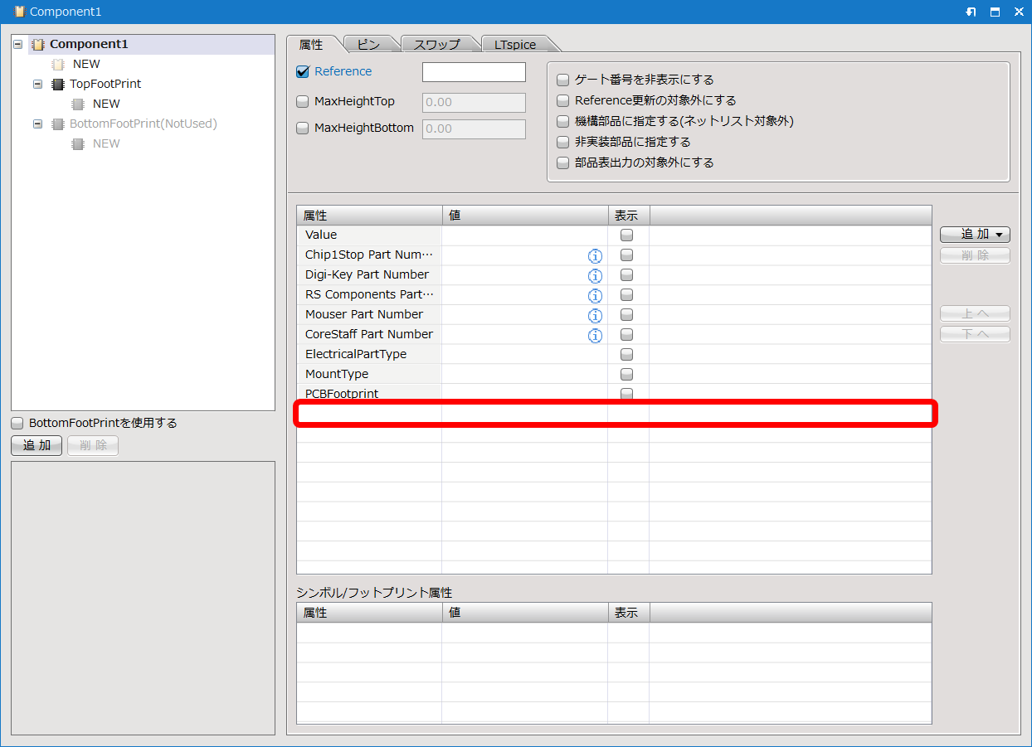1032x747 pixels.
Task: Check ゲート番号を非表示にする option
Action: click(563, 80)
